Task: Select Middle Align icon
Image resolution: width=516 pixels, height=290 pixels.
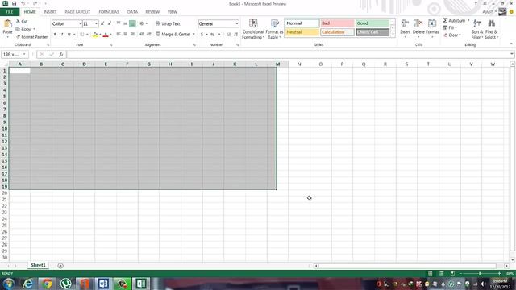Action: coord(126,23)
